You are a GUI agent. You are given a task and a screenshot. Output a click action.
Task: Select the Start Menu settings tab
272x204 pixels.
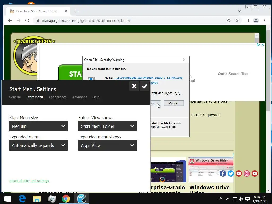tap(35, 97)
